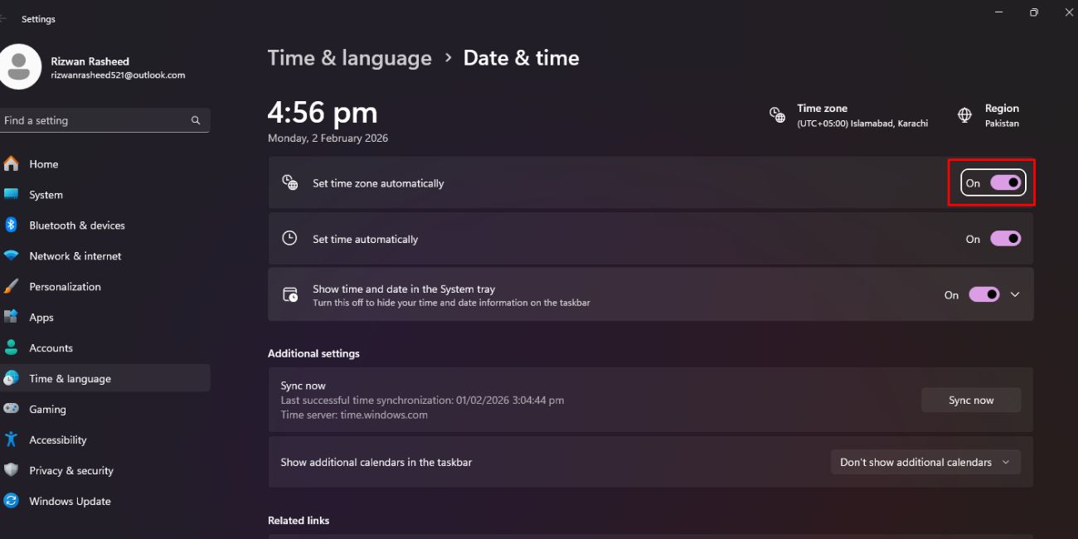Change Don't show additional calendars selection
The height and width of the screenshot is (539, 1078).
925,462
